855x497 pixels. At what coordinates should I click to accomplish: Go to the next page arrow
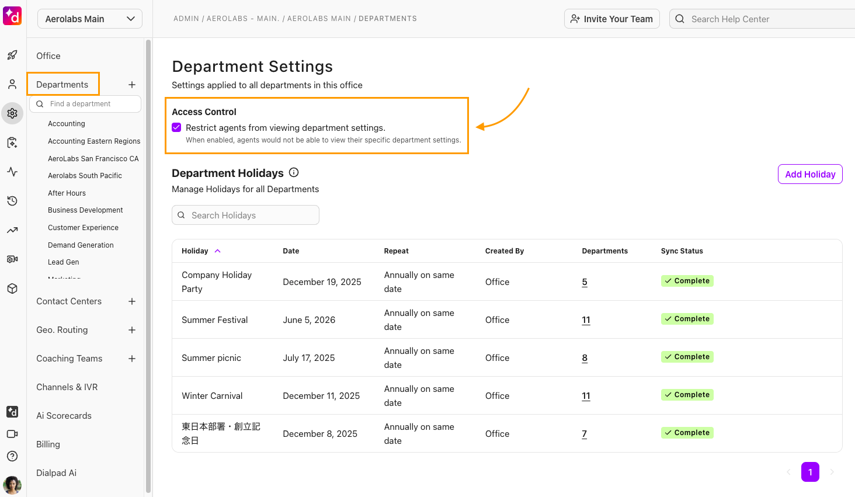[x=832, y=472]
